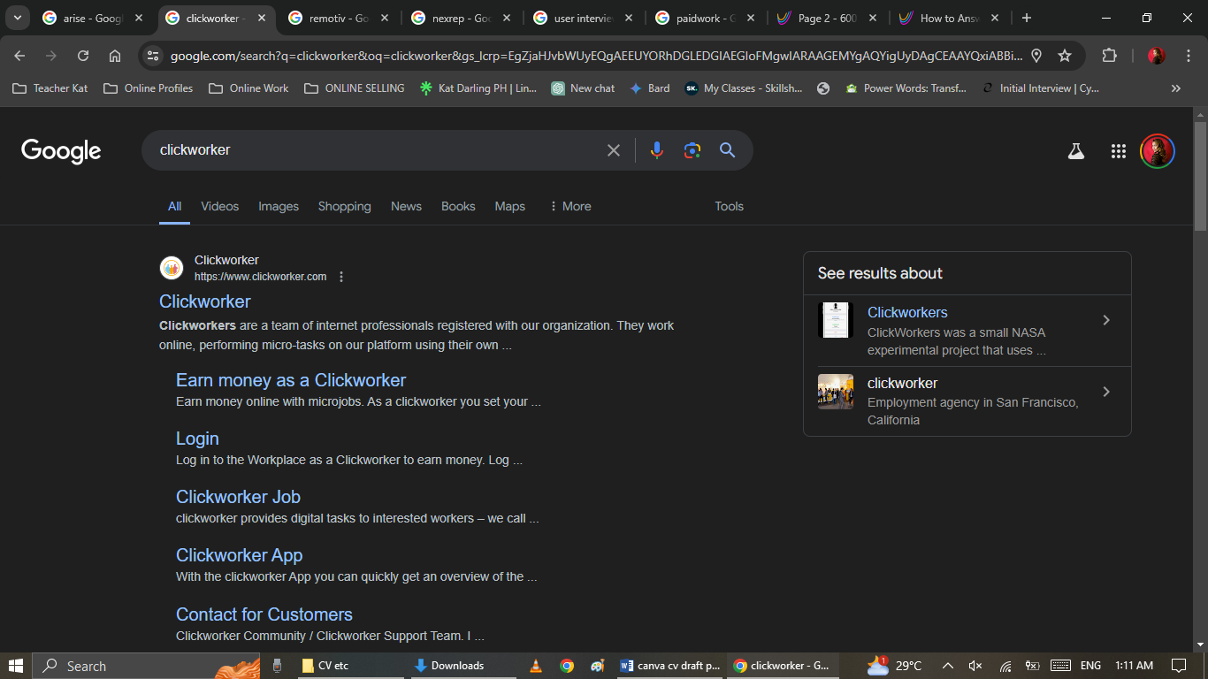Bookmark this page with the star icon

pyautogui.click(x=1065, y=56)
